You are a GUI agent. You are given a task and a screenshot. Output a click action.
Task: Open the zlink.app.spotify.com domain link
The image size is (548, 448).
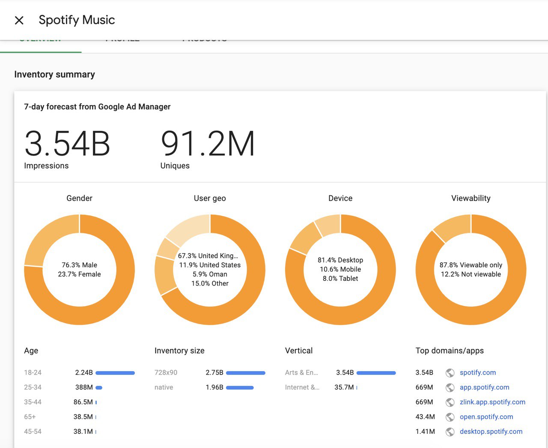click(492, 402)
